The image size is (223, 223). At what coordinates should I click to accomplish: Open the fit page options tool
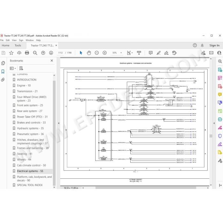[130, 53]
